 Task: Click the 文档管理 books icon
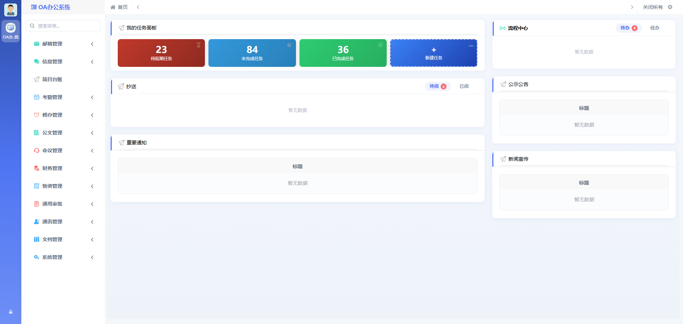(37, 239)
